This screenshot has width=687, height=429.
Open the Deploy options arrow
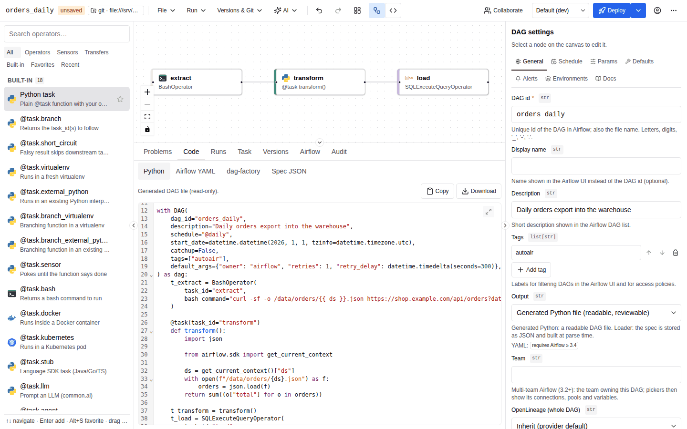(638, 10)
